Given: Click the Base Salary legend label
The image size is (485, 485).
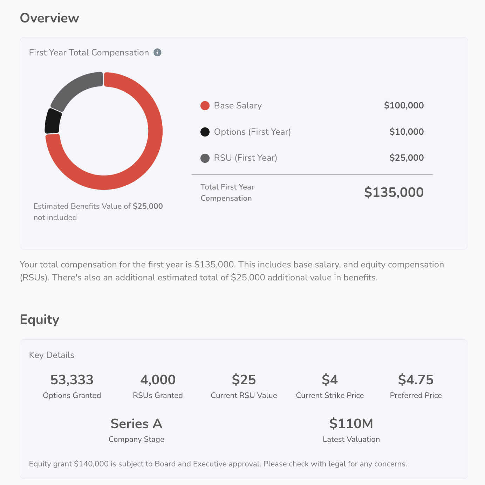Looking at the screenshot, I should point(238,106).
